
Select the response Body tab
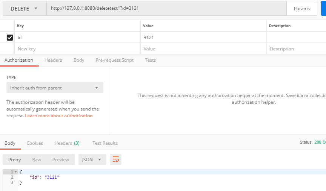tap(10, 143)
